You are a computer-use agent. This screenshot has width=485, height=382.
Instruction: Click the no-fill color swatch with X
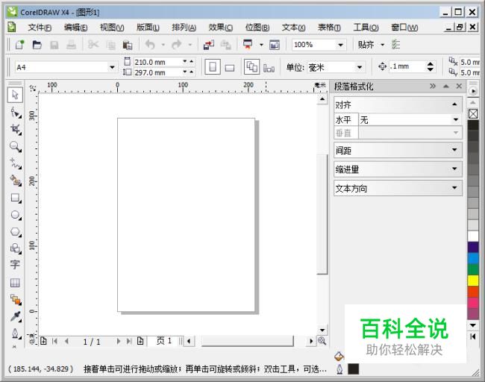[x=473, y=114]
